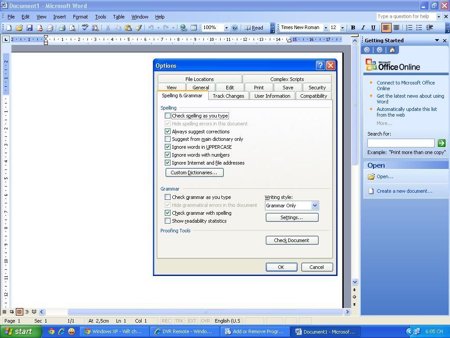Click the Print Preview toolbar icon
The height and width of the screenshot is (338, 450).
[73, 28]
